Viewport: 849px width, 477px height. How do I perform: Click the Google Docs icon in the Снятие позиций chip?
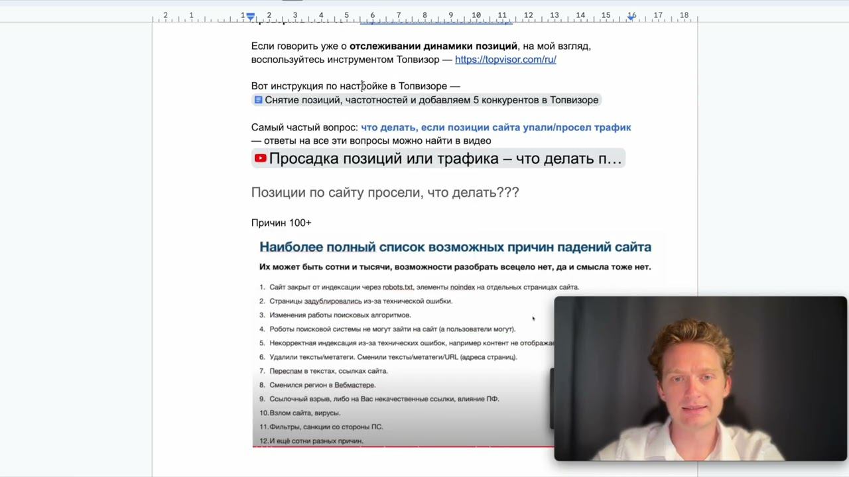pos(258,100)
